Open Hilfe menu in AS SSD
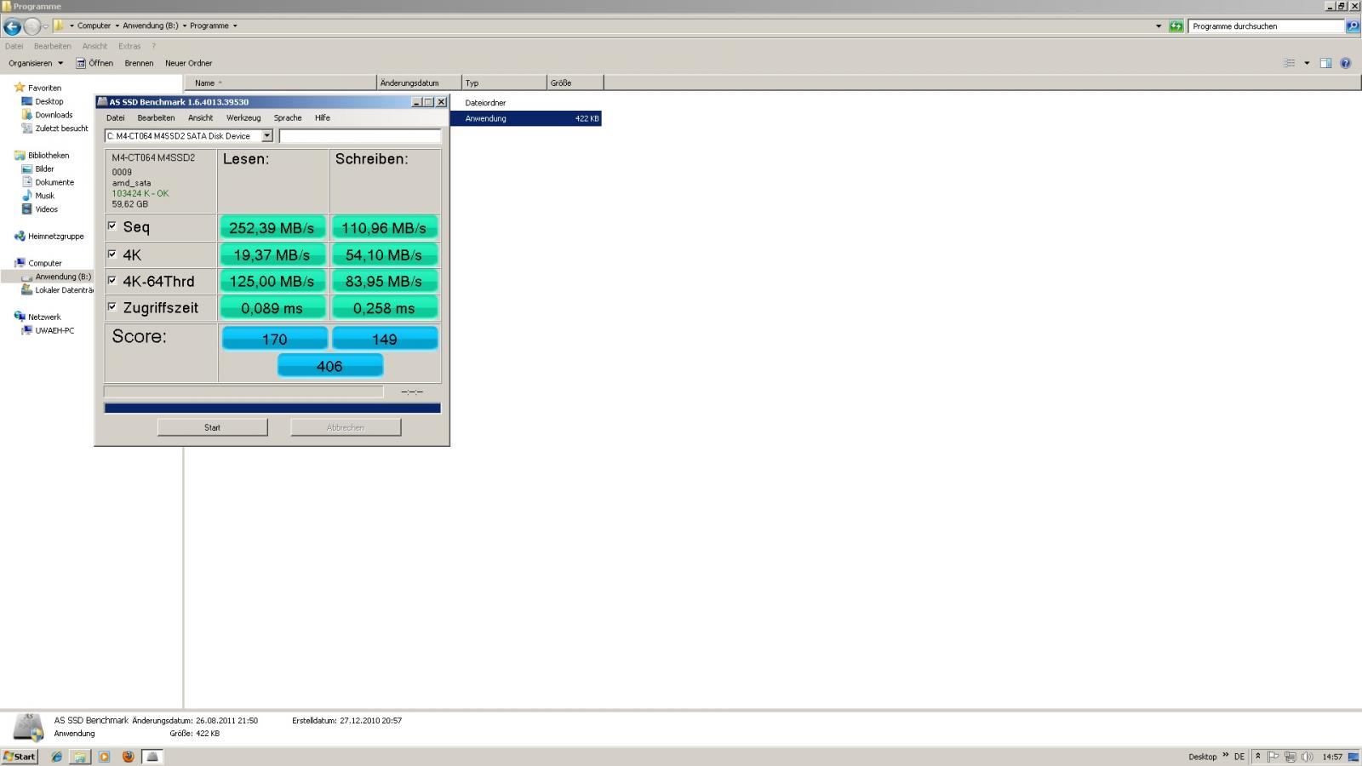This screenshot has height=766, width=1362. (x=323, y=118)
